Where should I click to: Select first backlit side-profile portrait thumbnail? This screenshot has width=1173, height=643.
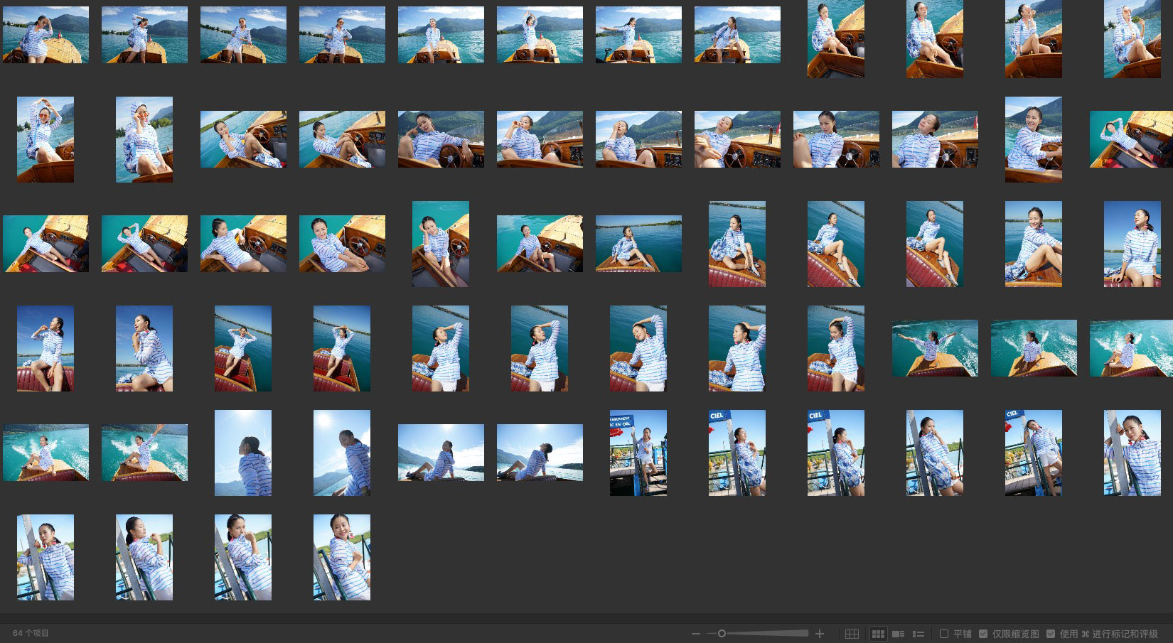(x=242, y=453)
